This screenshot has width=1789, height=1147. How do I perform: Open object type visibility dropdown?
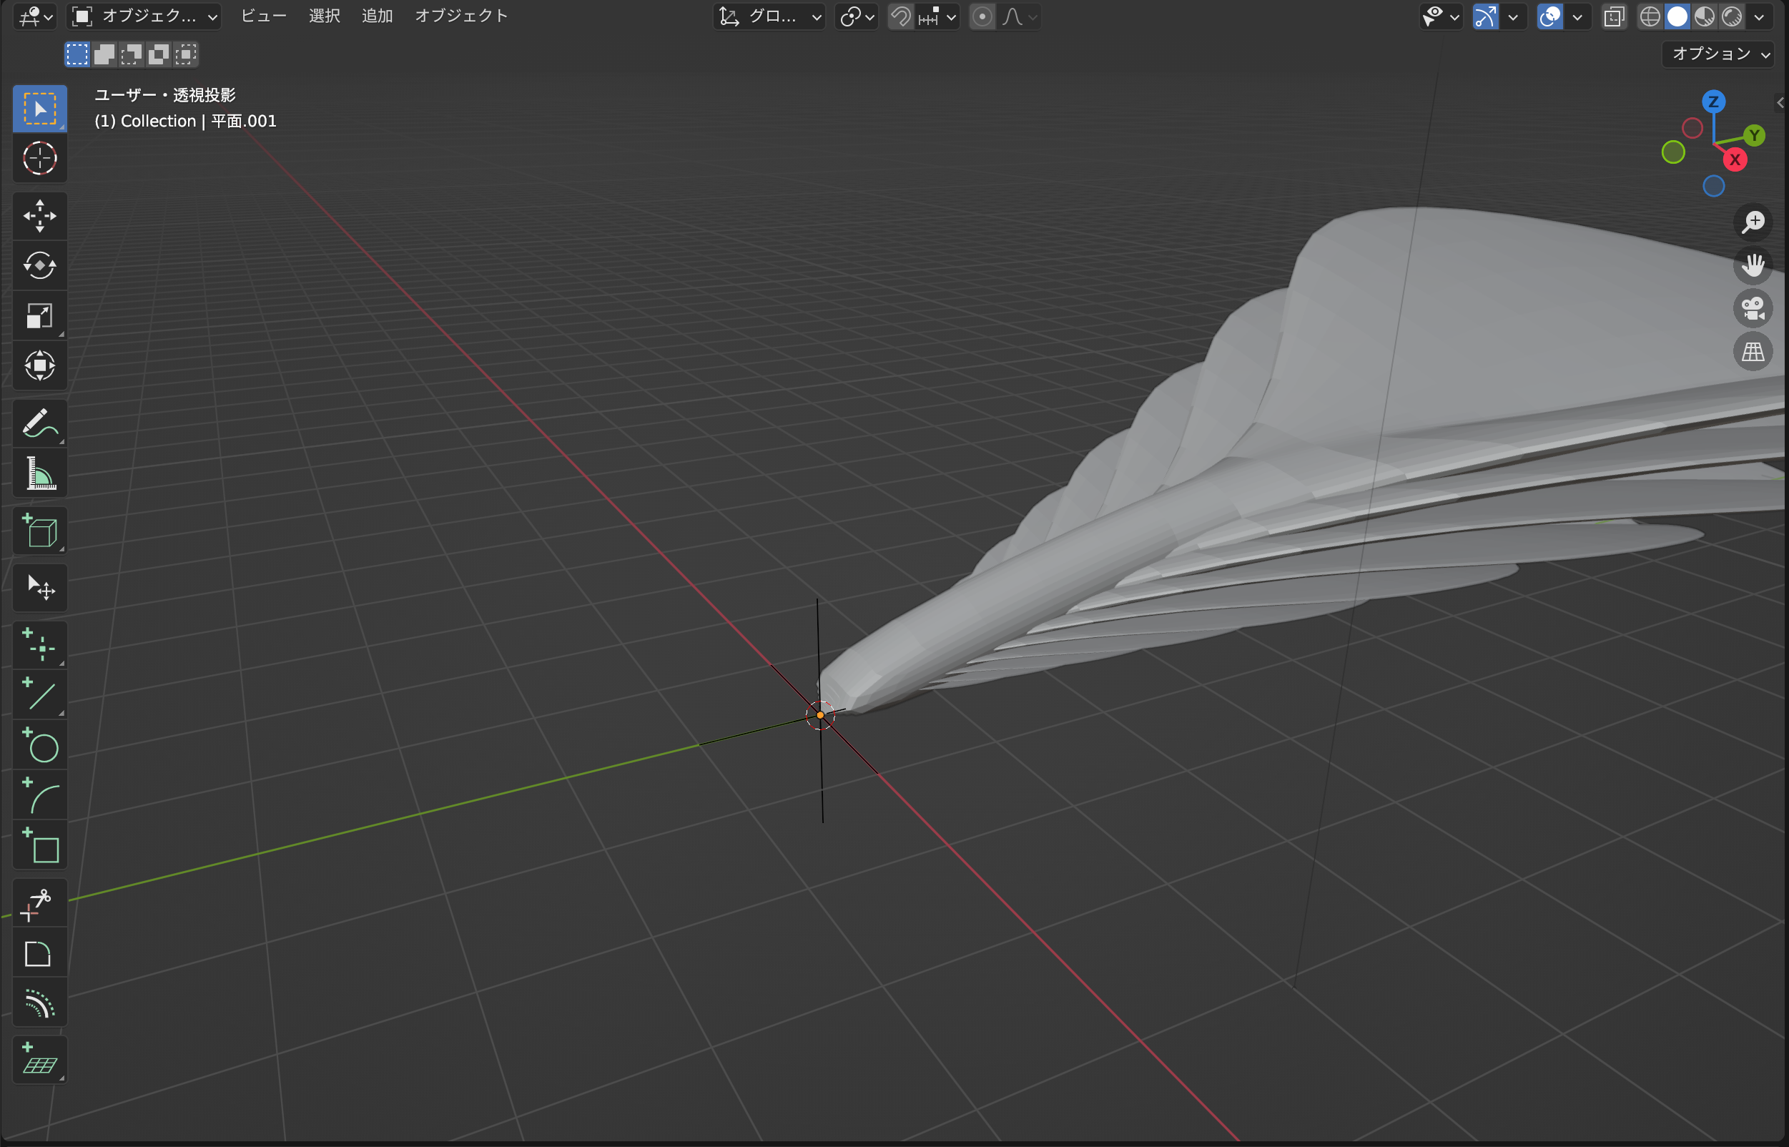pos(1441,16)
